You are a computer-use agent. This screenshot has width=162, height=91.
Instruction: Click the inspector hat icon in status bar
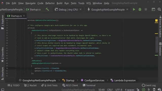click(154, 89)
